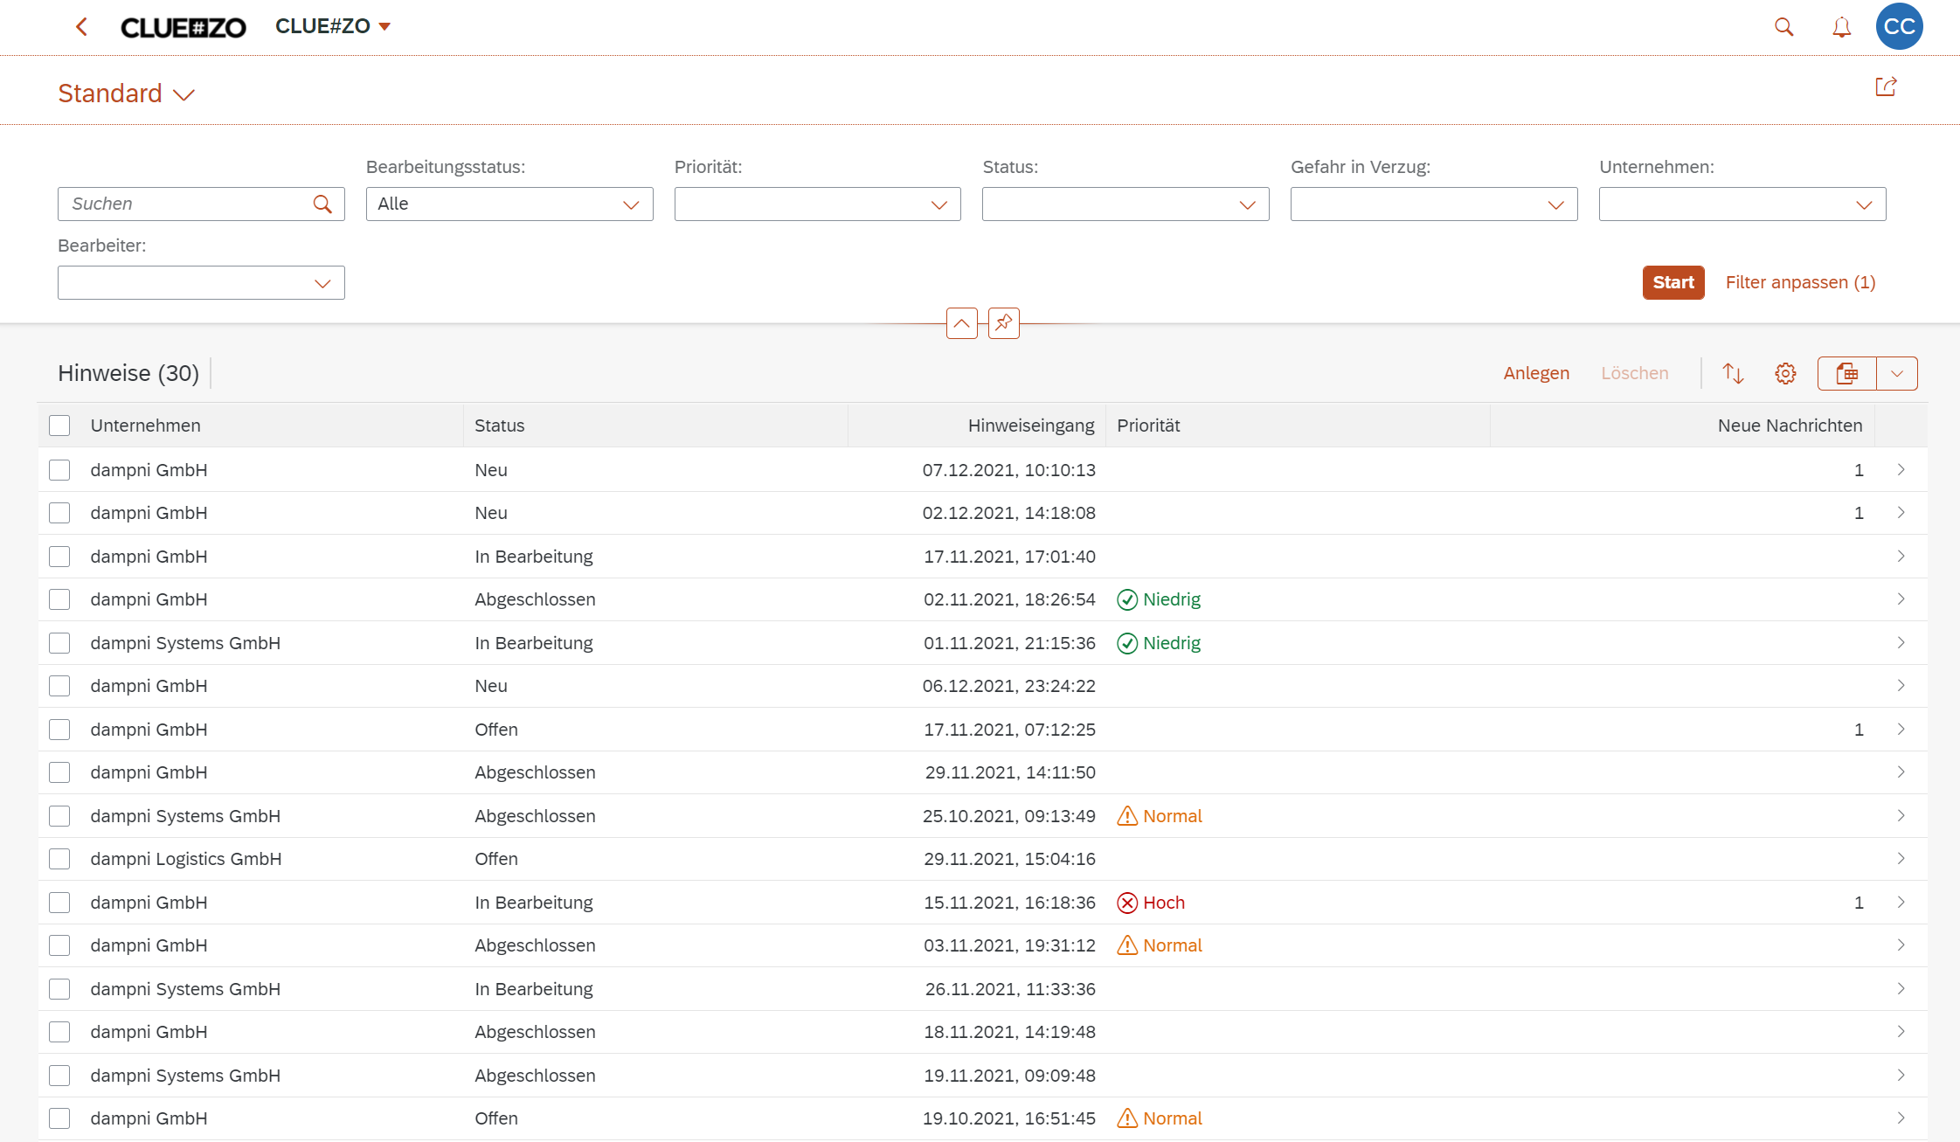
Task: Export the table using the spreadsheet export icon
Action: [x=1848, y=373]
